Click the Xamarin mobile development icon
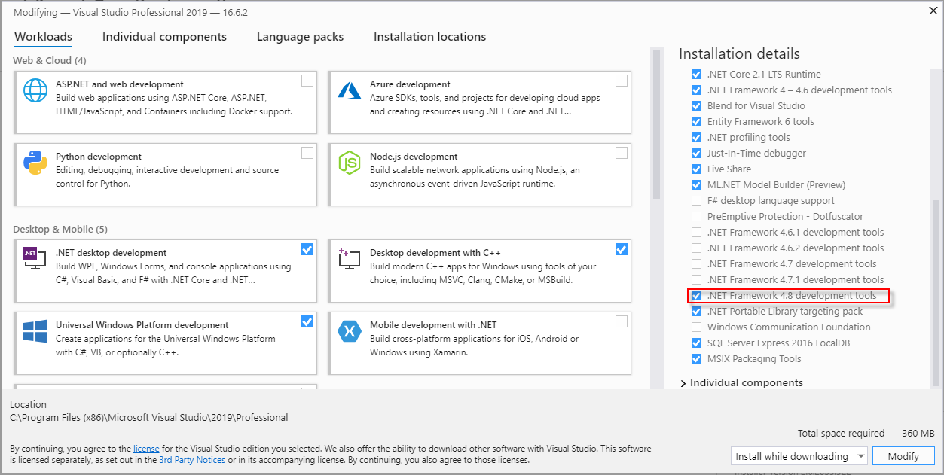Image resolution: width=944 pixels, height=475 pixels. 349,330
